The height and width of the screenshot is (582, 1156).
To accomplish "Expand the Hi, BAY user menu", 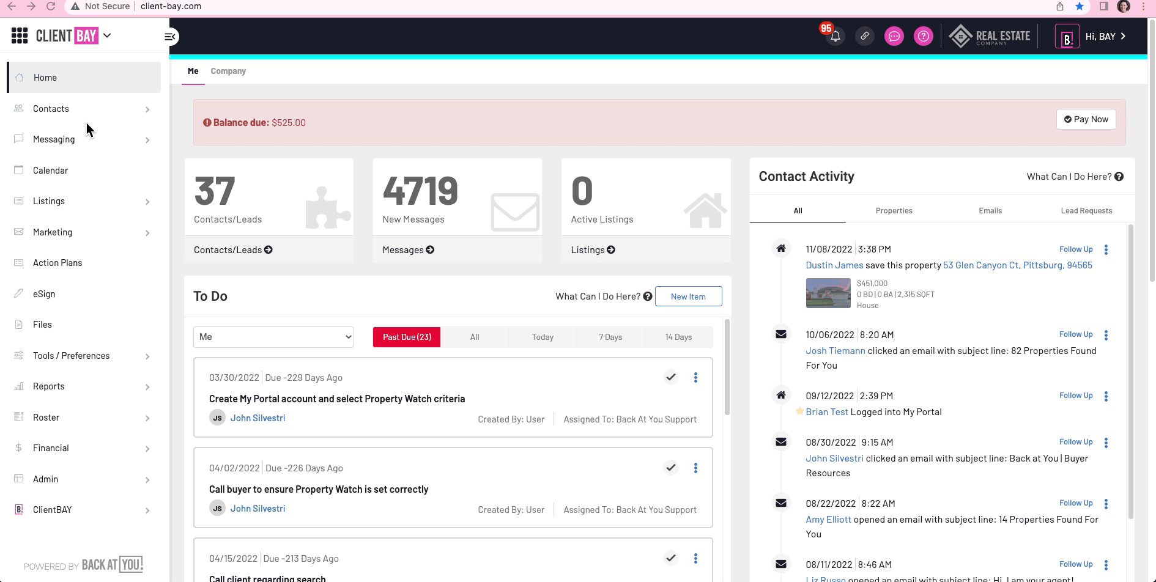I will click(x=1106, y=37).
